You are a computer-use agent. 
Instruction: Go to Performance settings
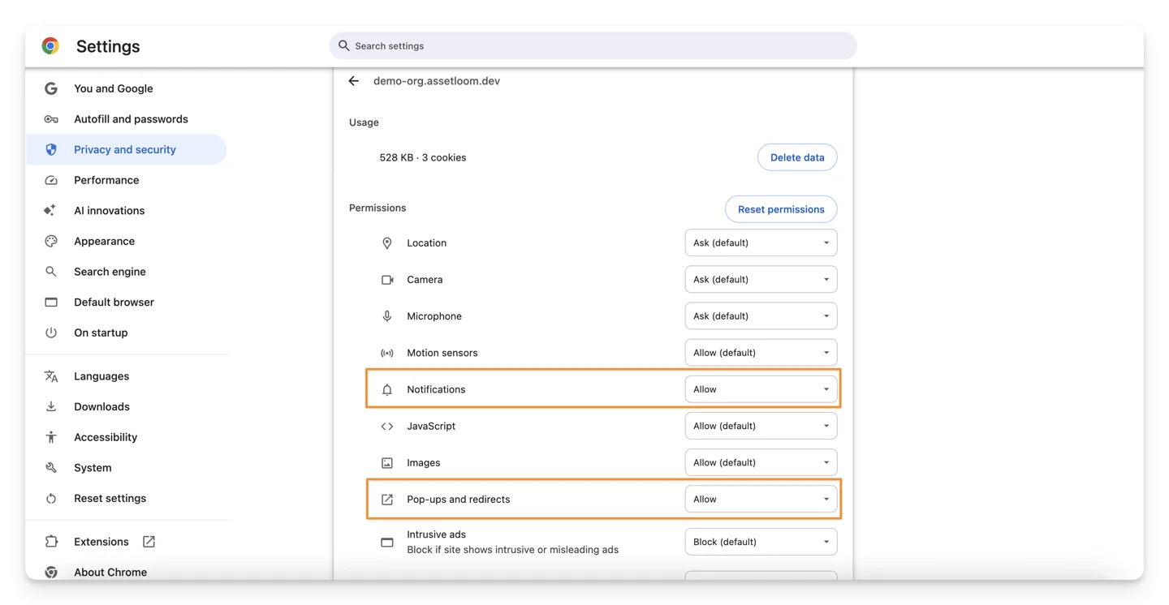[x=126, y=180]
